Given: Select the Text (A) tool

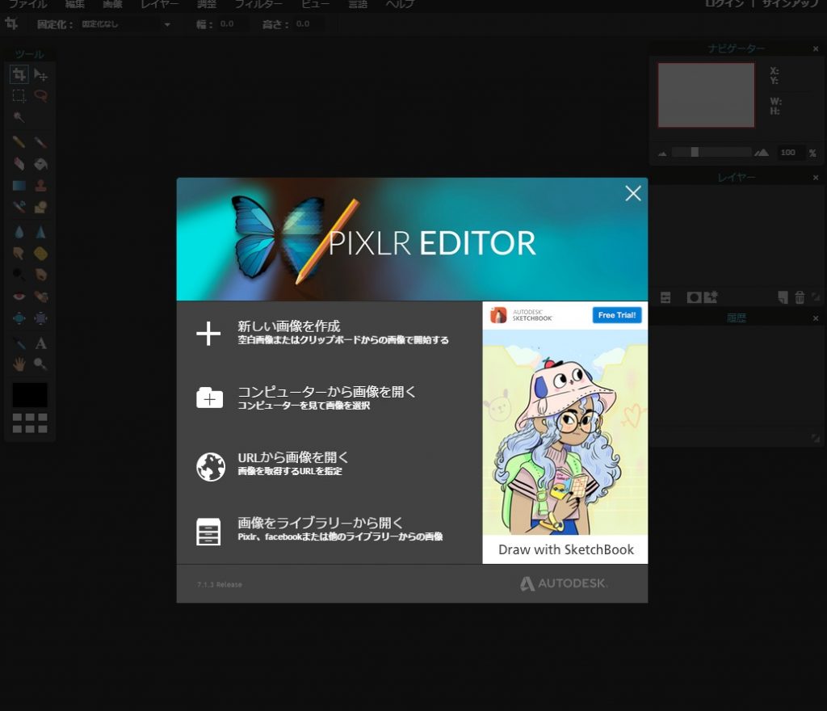Looking at the screenshot, I should coord(40,343).
